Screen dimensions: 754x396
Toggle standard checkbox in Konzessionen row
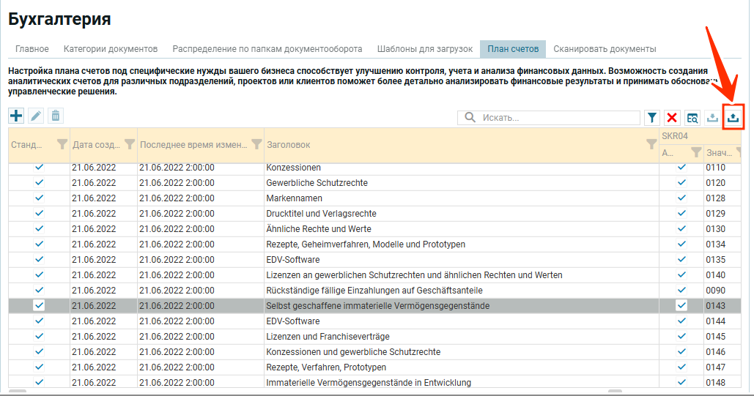pyautogui.click(x=39, y=168)
